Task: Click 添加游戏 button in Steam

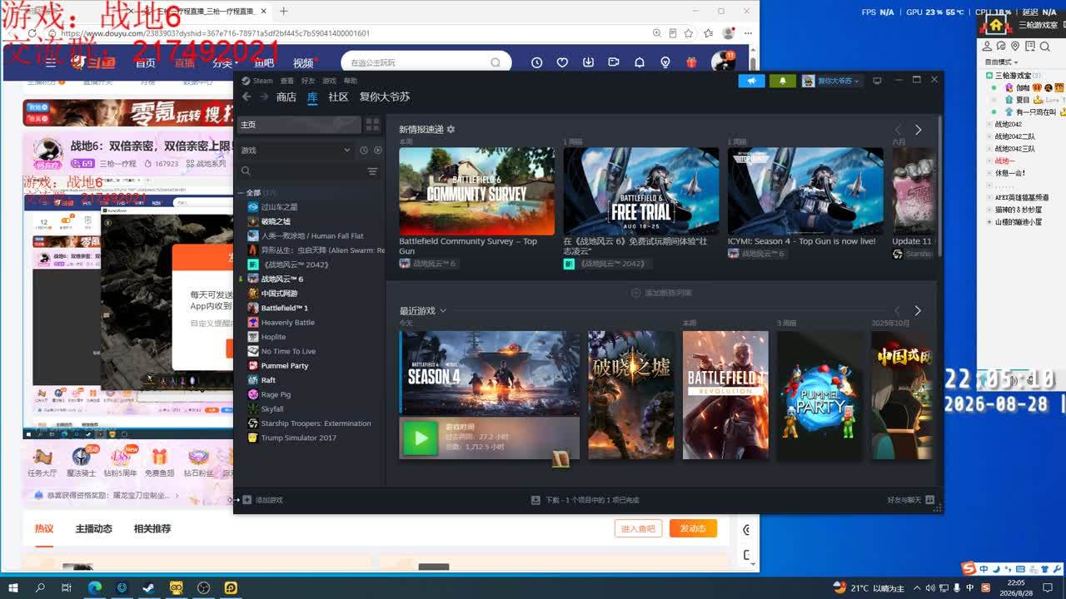Action: pos(263,500)
